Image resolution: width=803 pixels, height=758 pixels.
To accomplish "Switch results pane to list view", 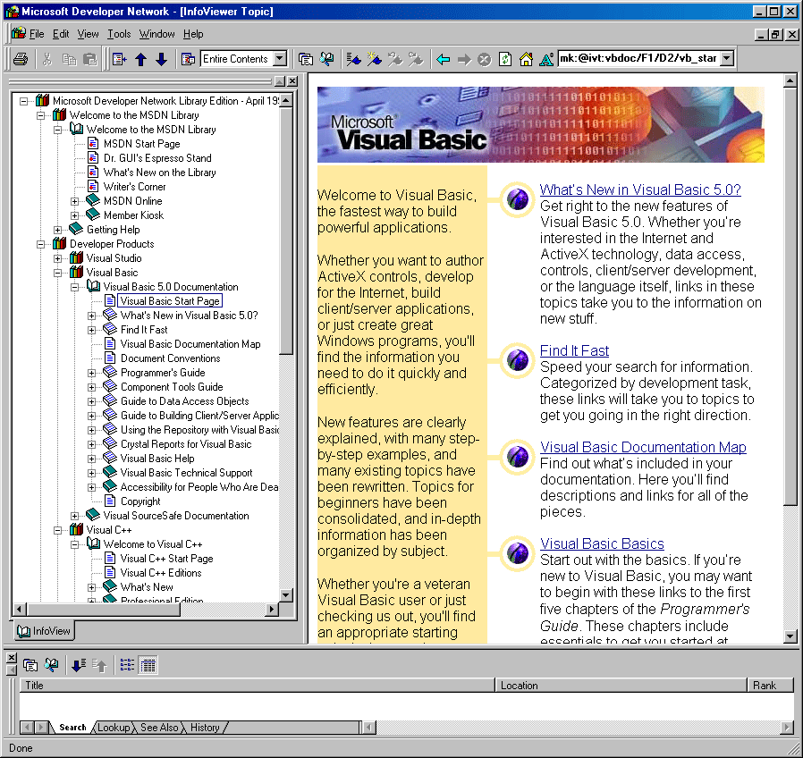I will click(127, 665).
